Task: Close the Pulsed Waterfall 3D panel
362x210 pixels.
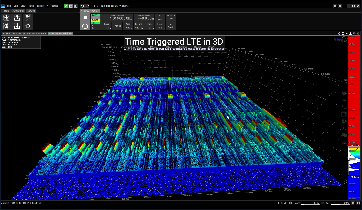Action: (358, 34)
